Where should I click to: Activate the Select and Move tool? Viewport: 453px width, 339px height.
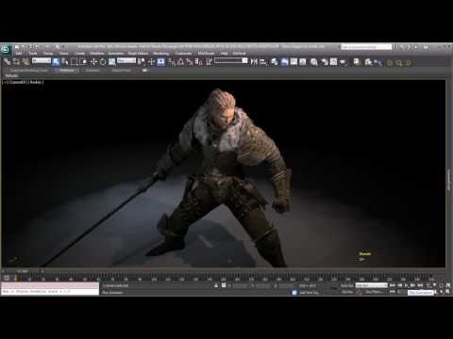coord(93,62)
